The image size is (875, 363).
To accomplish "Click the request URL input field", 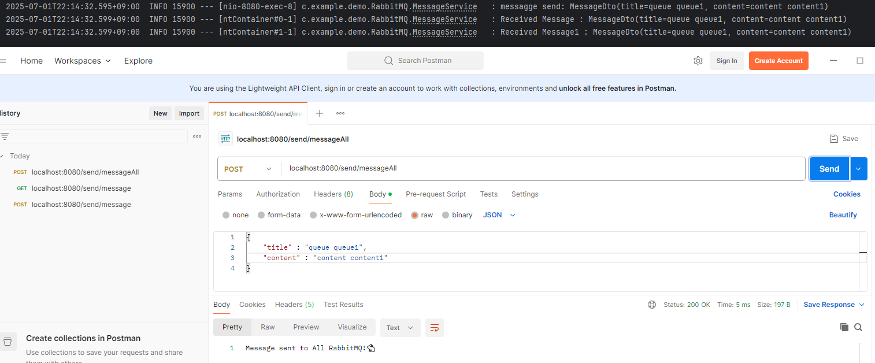I will (543, 169).
